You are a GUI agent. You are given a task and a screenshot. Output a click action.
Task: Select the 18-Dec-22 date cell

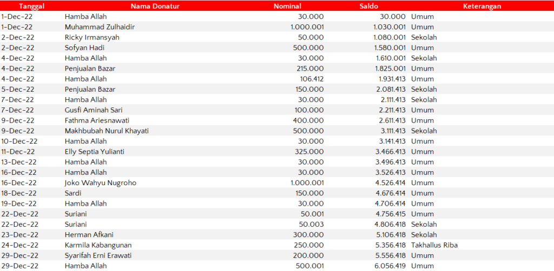point(19,193)
